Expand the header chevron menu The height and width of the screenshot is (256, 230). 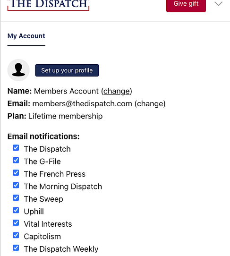(x=218, y=4)
